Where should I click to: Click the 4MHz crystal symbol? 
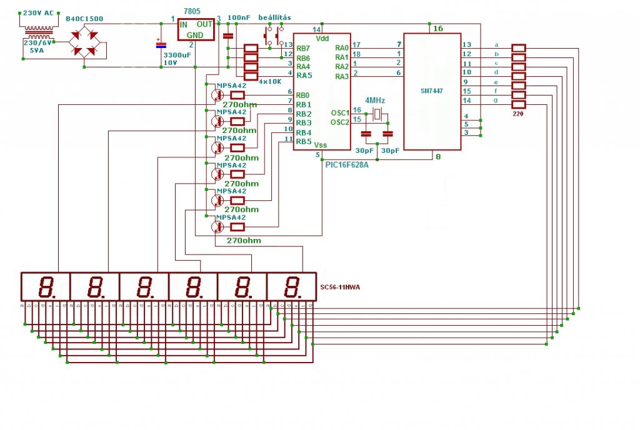(x=377, y=115)
